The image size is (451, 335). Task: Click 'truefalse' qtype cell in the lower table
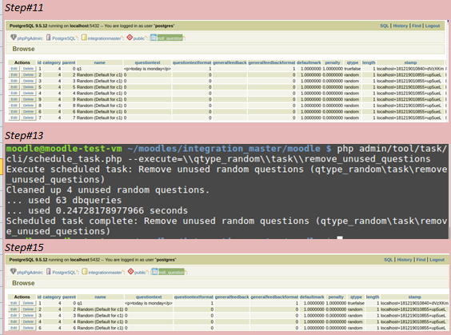click(x=356, y=303)
